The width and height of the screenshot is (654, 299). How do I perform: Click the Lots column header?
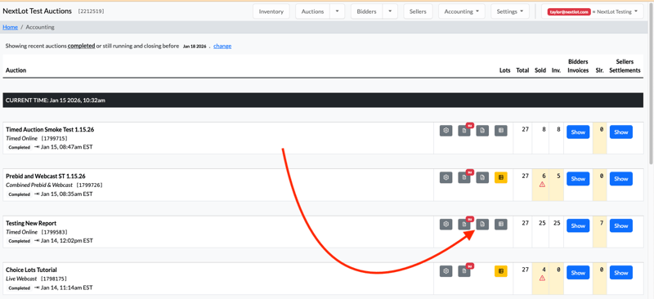click(504, 70)
